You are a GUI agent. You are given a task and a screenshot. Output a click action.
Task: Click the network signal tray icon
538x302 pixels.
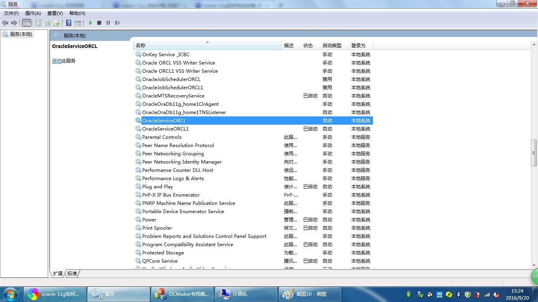[x=487, y=294]
